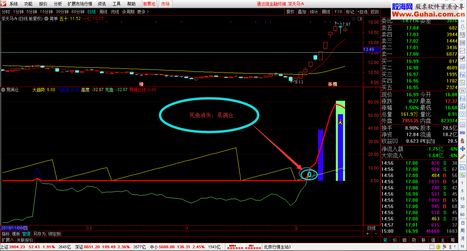This screenshot has width=467, height=251.
Task: Switch to the 势 trend tab
Action: click(414, 240)
